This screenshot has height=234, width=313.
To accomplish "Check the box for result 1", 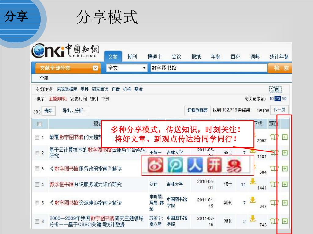I will (37, 137).
